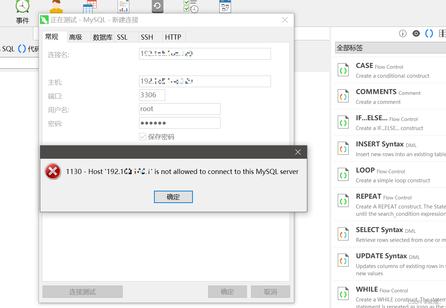Click 确定 in the error message box
Screen dimensions: 446x308
click(x=173, y=197)
